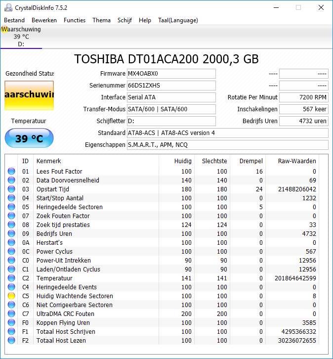Click the blue orb for UltraDMA CRC Fouten
The width and height of the screenshot is (333, 359).
point(11,314)
